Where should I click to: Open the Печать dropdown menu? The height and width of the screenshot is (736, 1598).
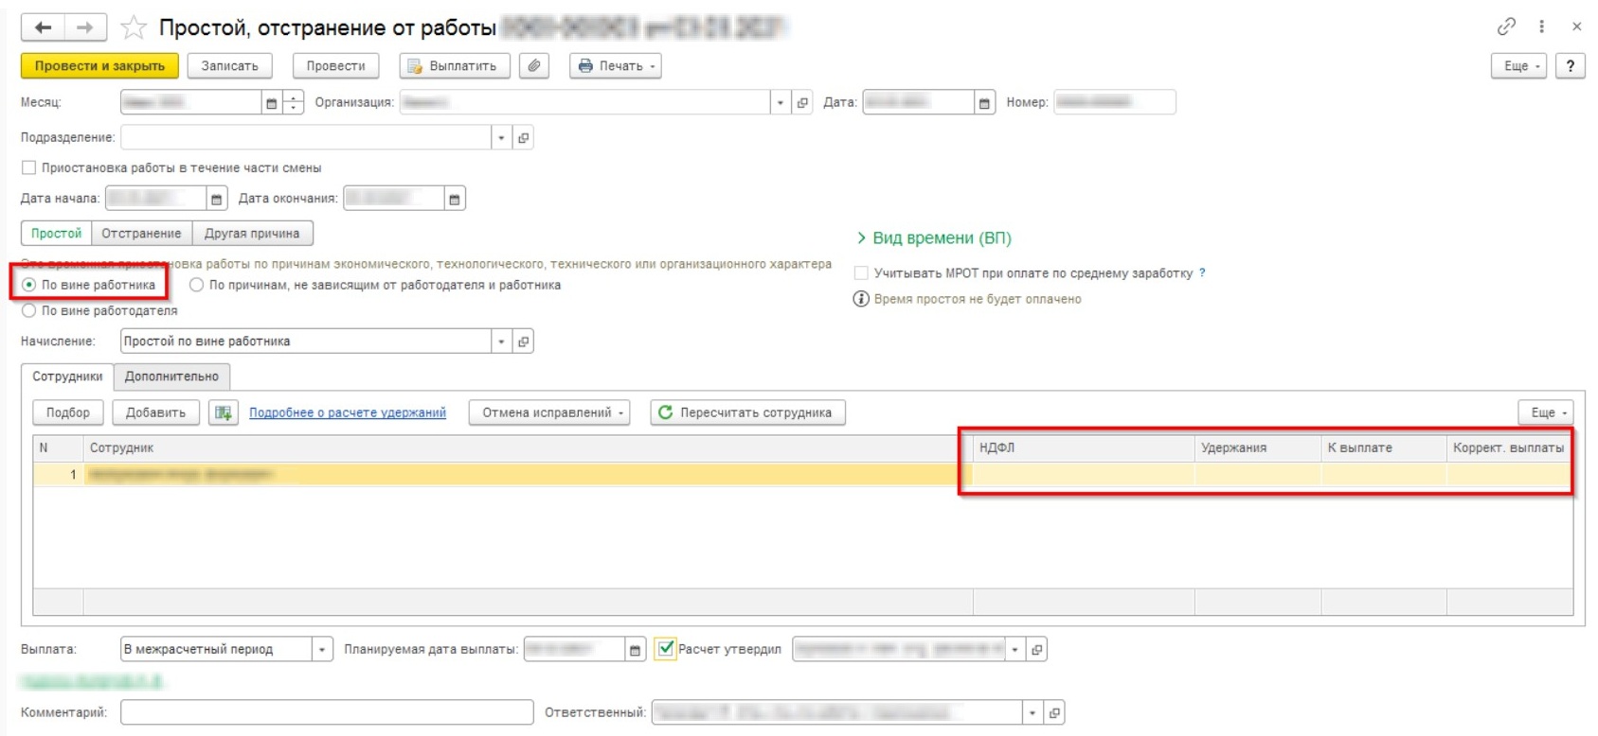(616, 66)
